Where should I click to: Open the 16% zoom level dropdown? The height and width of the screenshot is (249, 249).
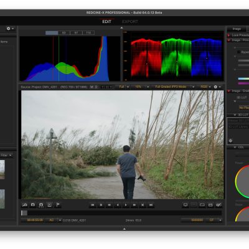142,87
